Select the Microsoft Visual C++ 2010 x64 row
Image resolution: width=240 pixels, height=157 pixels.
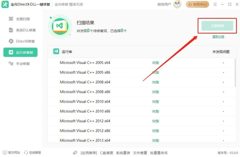pos(142,101)
